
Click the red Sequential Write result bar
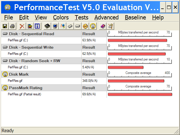pyautogui.click(x=137, y=54)
